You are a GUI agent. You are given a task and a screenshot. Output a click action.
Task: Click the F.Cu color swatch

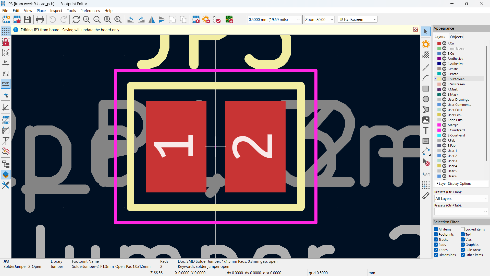click(x=439, y=43)
